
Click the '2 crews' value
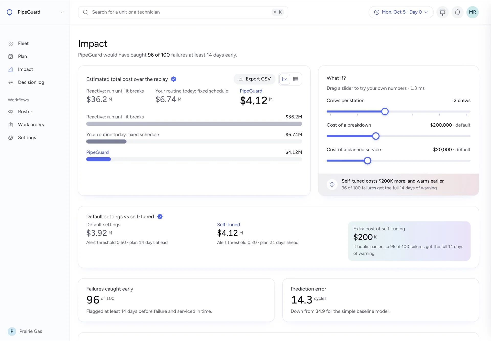(x=462, y=101)
